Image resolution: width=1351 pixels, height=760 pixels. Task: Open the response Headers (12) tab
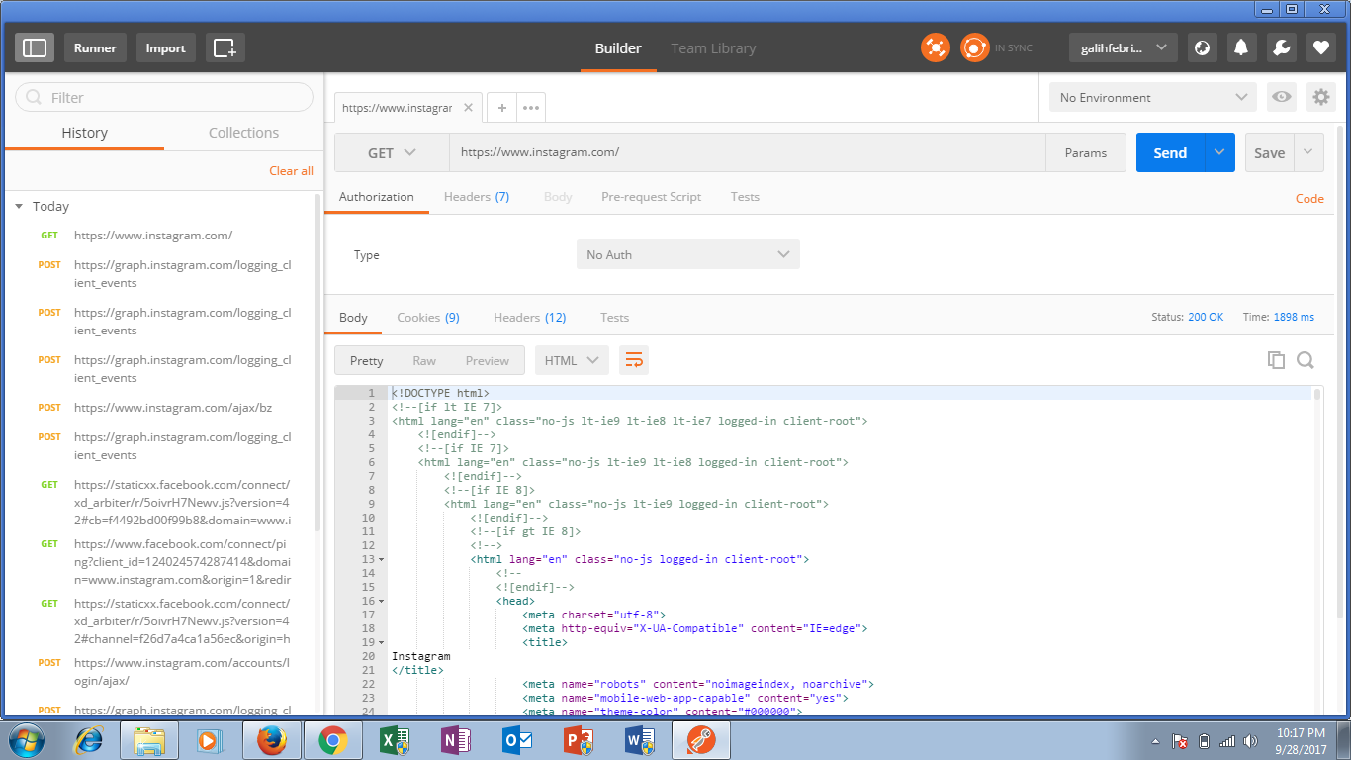(529, 318)
